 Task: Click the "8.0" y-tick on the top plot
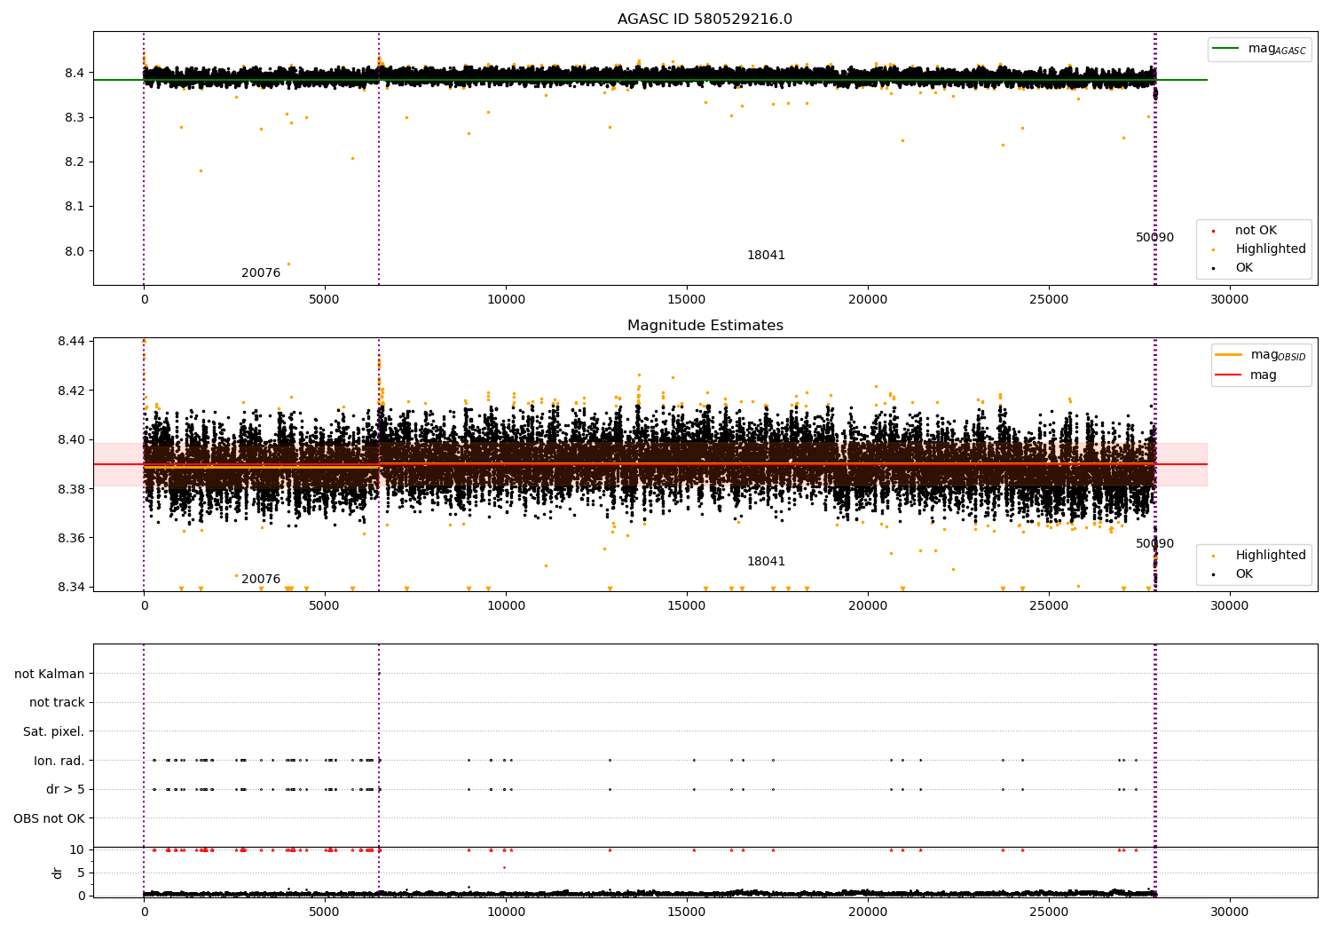coord(75,251)
